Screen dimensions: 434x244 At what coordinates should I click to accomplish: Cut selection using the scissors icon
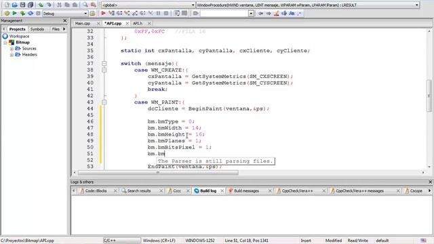pyautogui.click(x=59, y=5)
